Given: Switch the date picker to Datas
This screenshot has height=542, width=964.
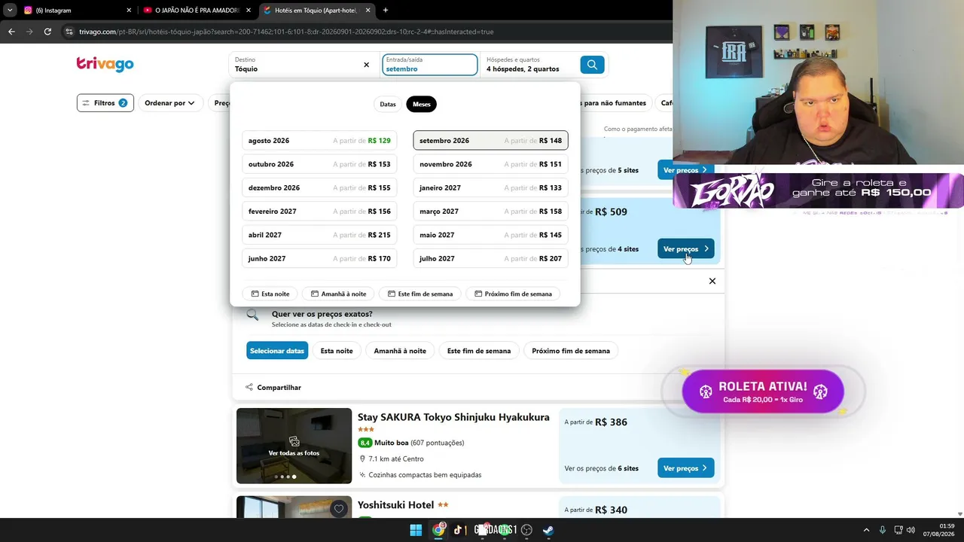Looking at the screenshot, I should coord(388,104).
